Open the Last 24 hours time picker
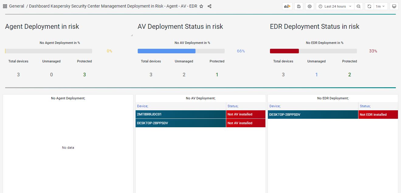 tap(335, 6)
